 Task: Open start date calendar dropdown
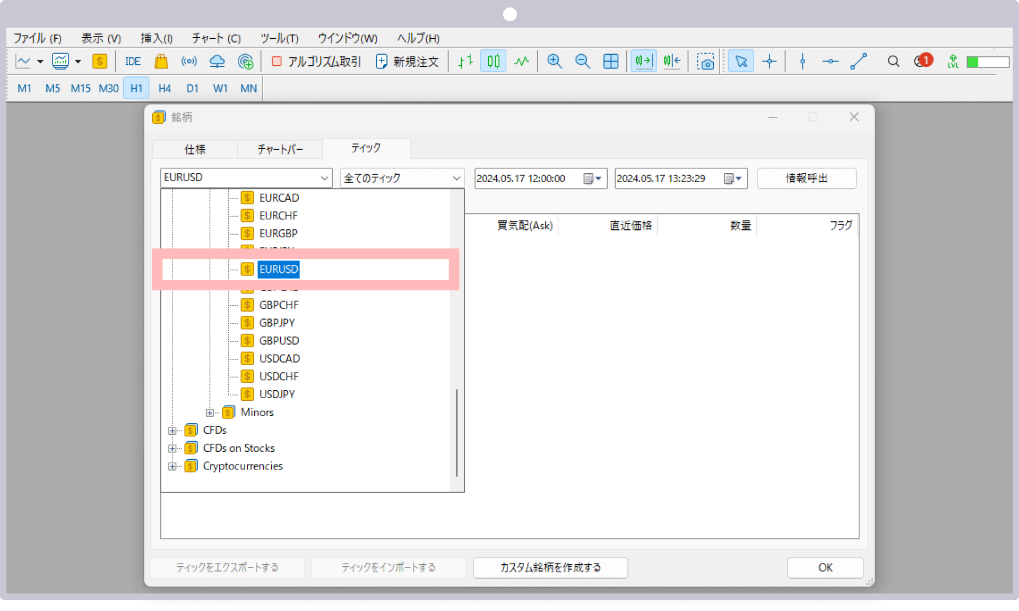[592, 178]
